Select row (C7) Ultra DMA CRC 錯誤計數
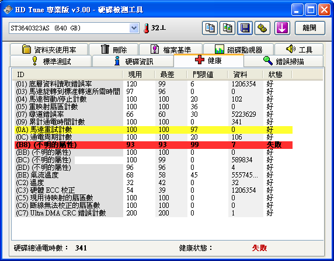Viewport: 334px width, 261px height. pyautogui.click(x=154, y=213)
